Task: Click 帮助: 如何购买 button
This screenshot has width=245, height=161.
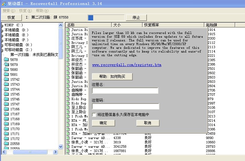Action: 112,77
